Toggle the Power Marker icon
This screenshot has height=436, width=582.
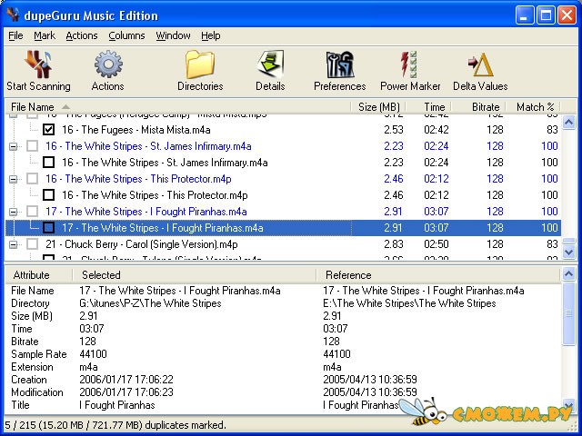tap(409, 64)
